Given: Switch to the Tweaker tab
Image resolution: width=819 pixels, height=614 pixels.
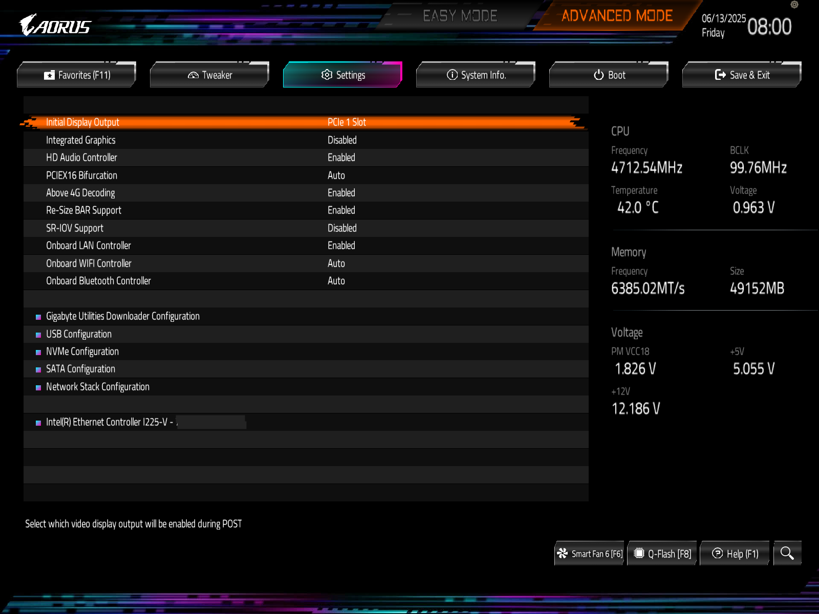Looking at the screenshot, I should pyautogui.click(x=210, y=75).
